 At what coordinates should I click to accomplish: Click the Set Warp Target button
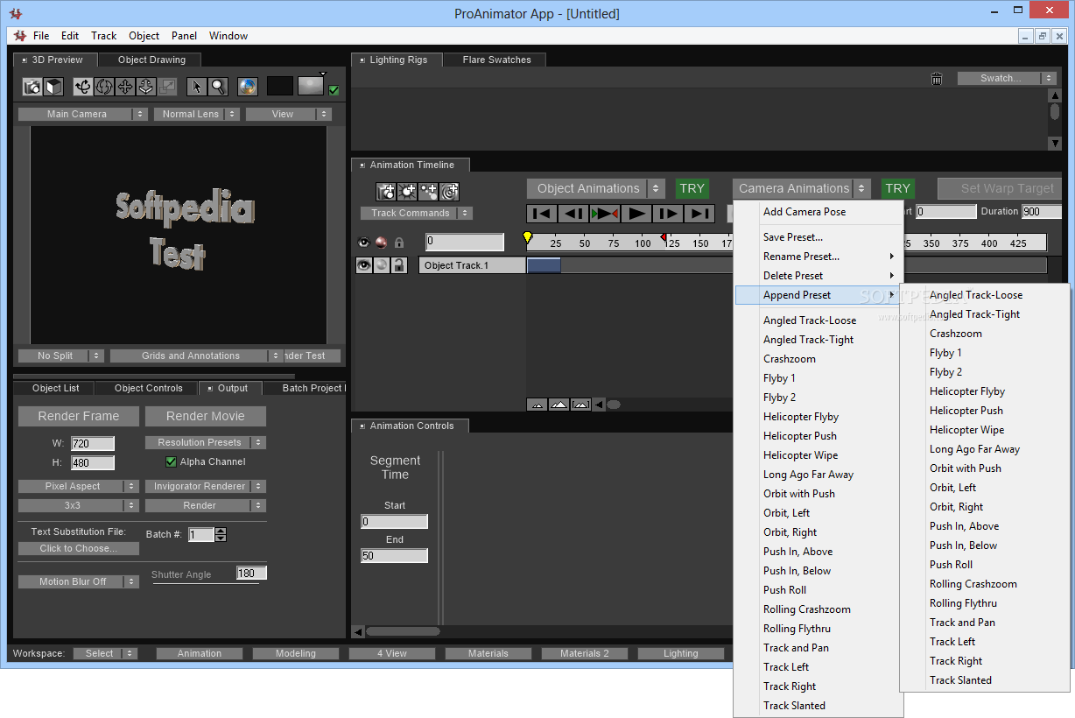point(999,188)
